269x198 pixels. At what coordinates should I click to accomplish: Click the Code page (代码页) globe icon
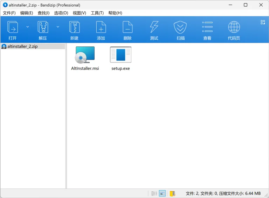tap(234, 27)
